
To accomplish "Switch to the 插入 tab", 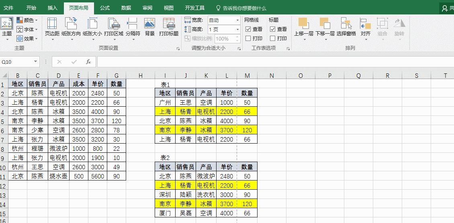I will [x=52, y=8].
